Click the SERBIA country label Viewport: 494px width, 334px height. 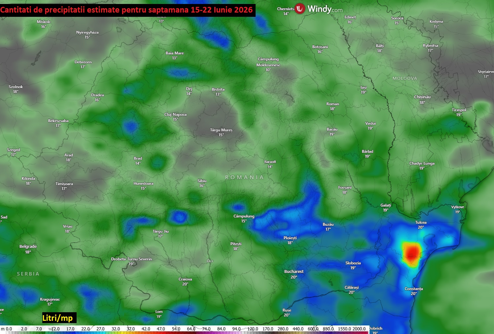tap(28, 274)
